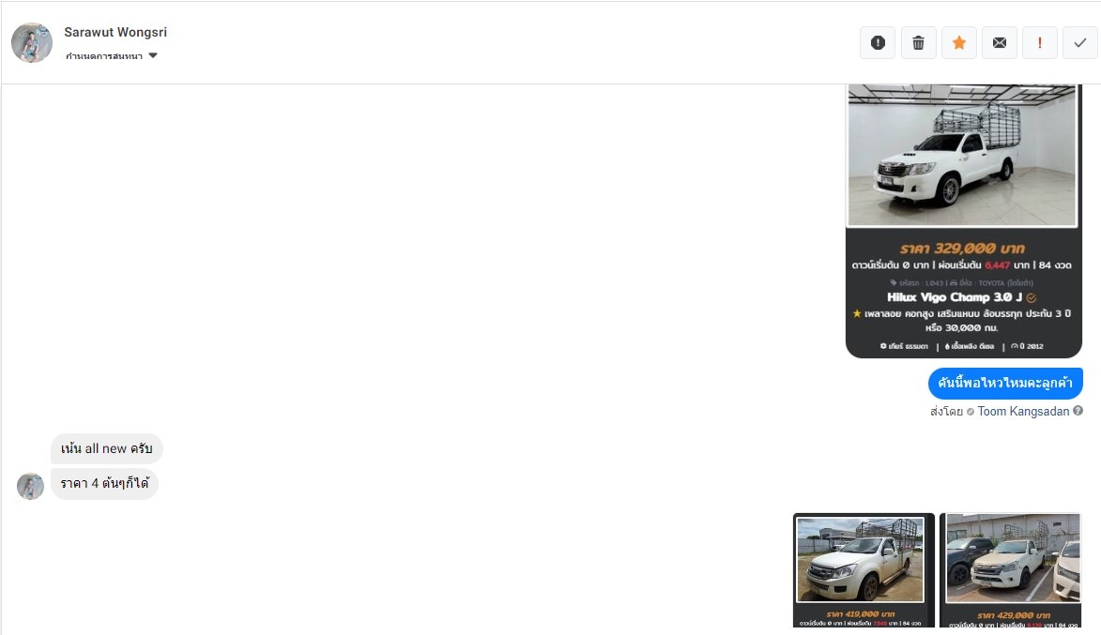Mark conversation done with checkmark icon
1101x635 pixels.
click(x=1080, y=43)
